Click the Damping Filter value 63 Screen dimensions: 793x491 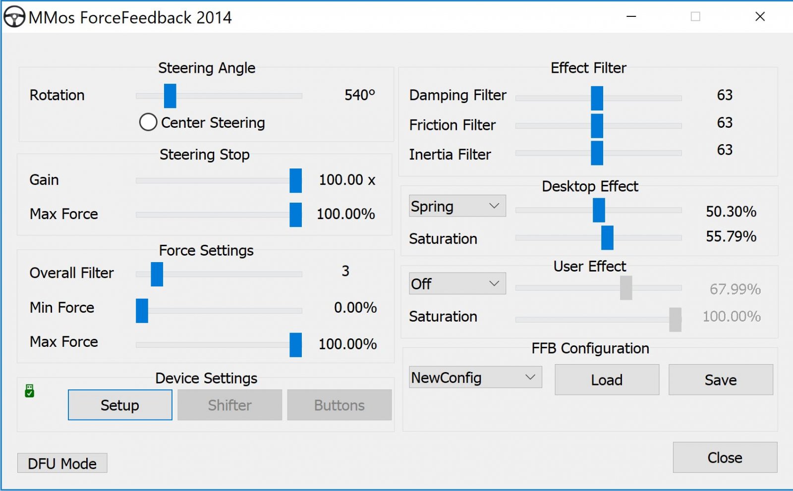tap(725, 95)
